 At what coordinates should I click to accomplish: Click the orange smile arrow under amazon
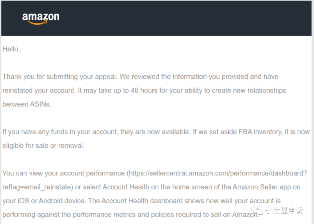point(38,23)
